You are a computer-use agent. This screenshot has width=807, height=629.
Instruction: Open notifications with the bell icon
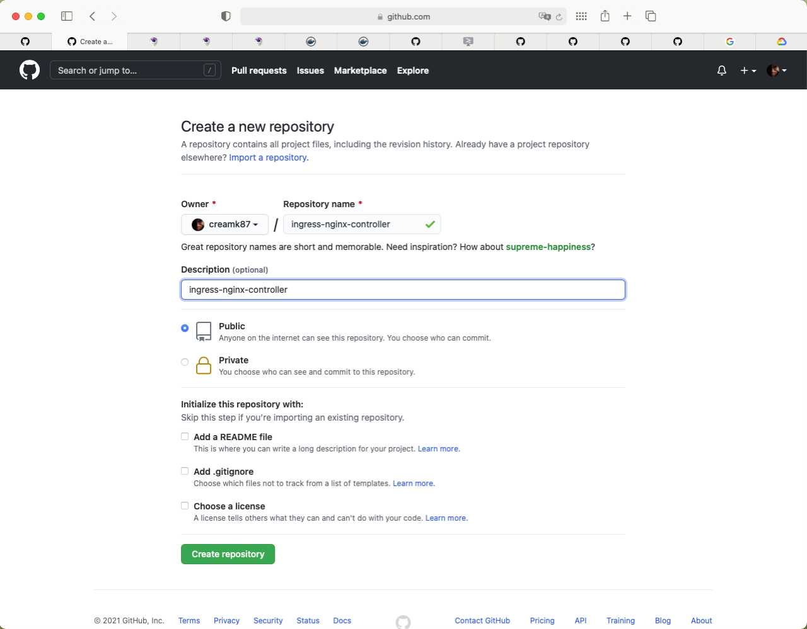click(722, 71)
